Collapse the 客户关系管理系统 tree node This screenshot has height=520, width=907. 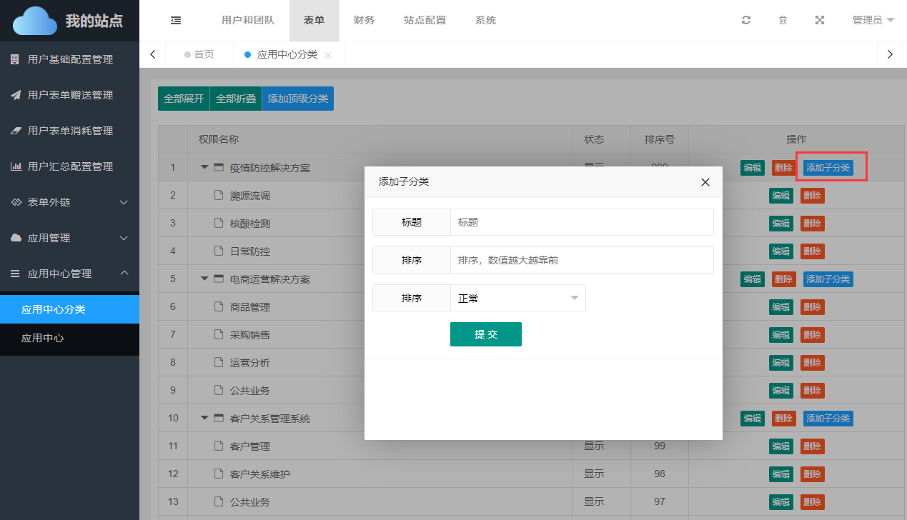tap(204, 418)
